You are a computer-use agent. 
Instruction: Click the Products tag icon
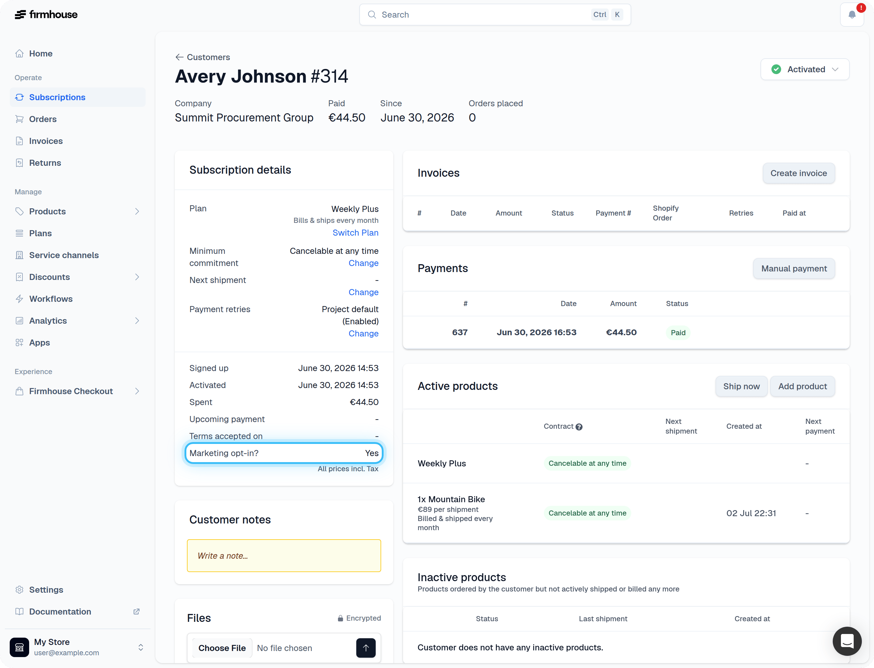(x=19, y=211)
